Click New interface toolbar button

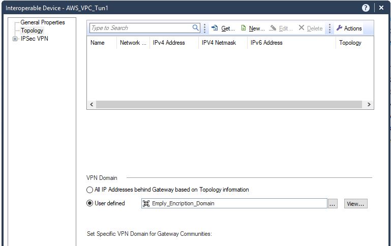point(253,28)
